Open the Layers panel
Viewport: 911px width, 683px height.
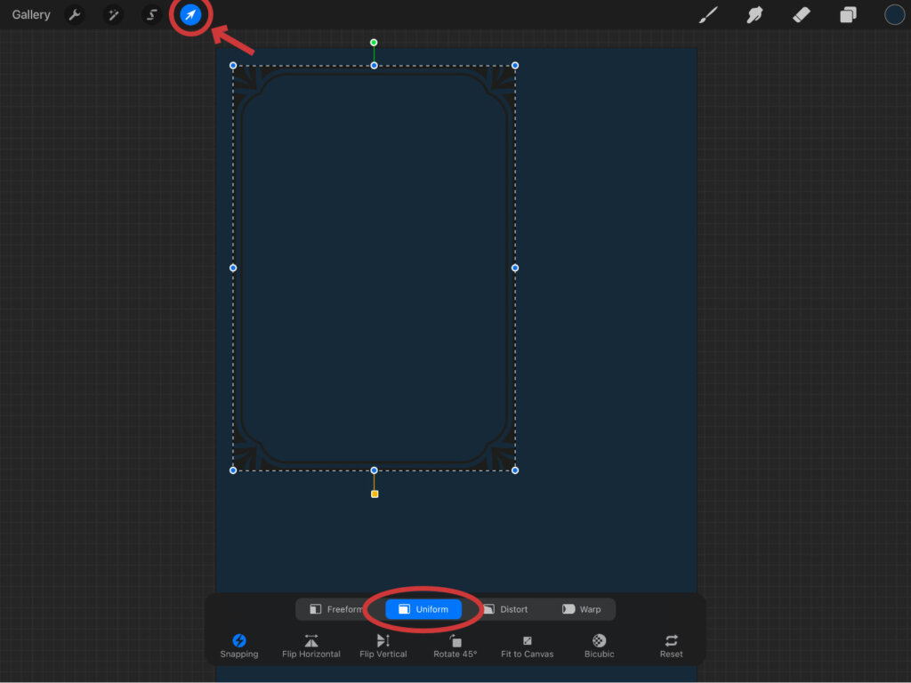tap(848, 15)
